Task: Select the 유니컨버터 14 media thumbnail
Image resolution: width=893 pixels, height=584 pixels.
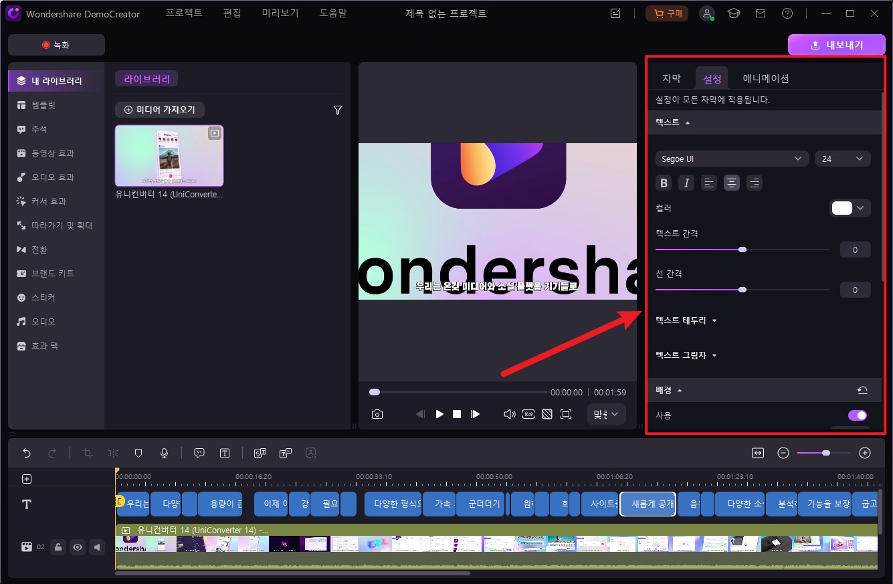Action: (169, 155)
